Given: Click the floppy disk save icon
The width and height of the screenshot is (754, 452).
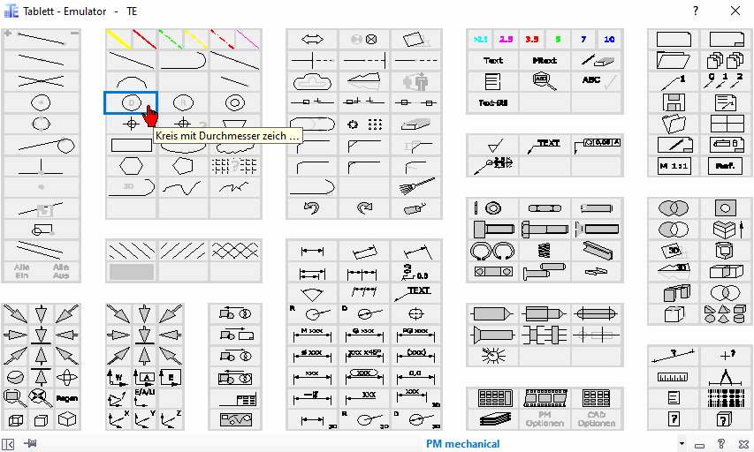Looking at the screenshot, I should click(674, 102).
